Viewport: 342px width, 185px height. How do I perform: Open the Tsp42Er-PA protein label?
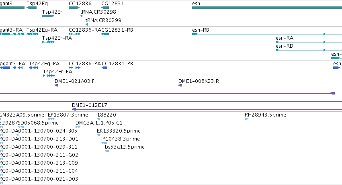click(x=57, y=72)
